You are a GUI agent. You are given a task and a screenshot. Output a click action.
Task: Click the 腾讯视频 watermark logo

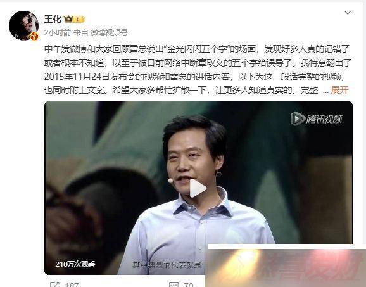317,119
